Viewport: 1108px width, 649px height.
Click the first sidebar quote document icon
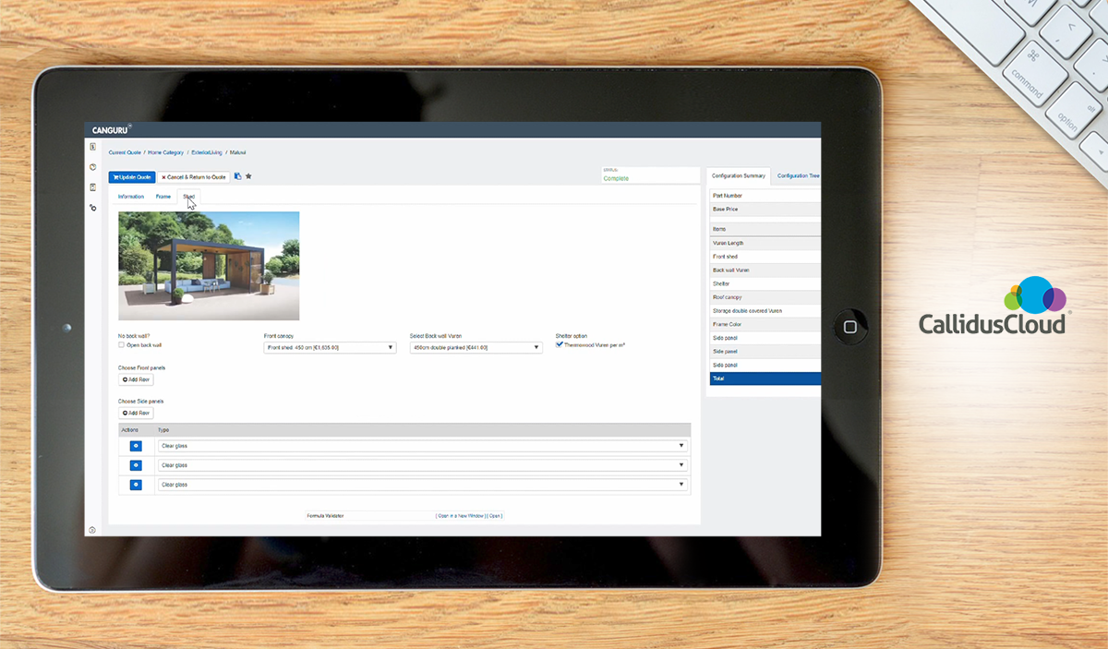point(92,147)
